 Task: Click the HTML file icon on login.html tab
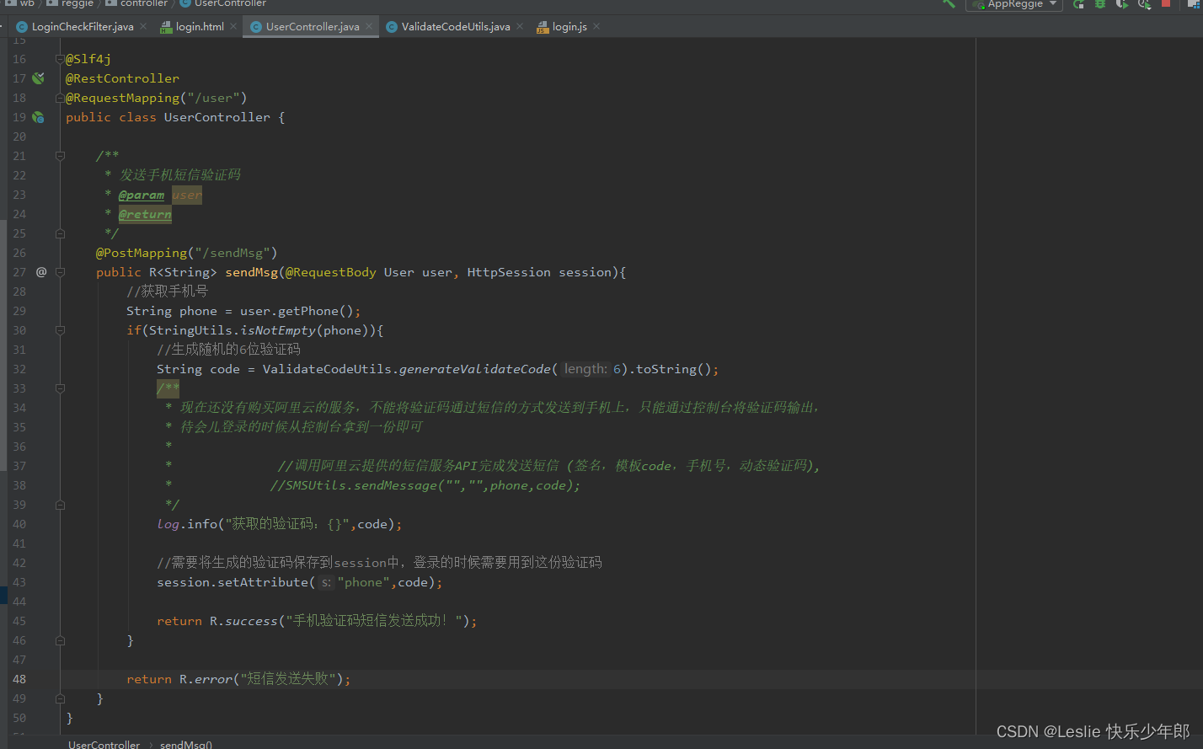point(166,27)
